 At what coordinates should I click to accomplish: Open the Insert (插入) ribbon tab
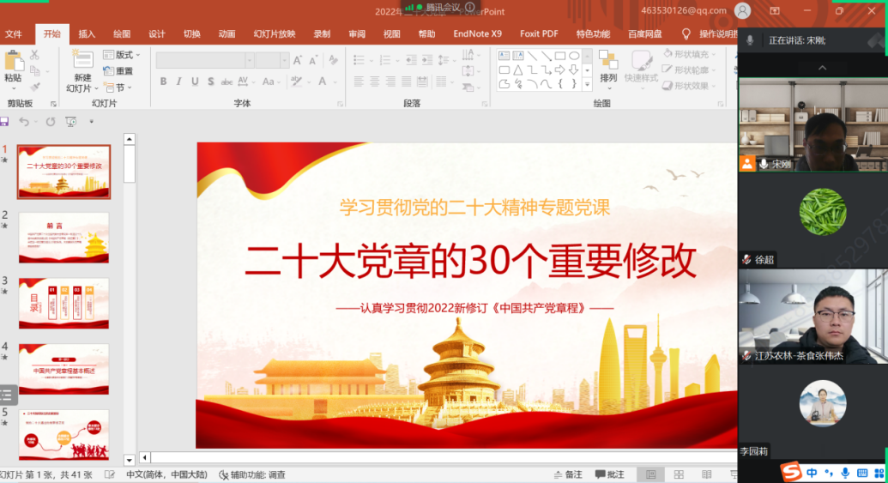click(x=87, y=34)
